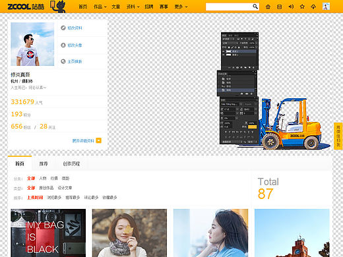Sort by 推荐最多
The width and height of the screenshot is (343, 257).
pos(73,198)
